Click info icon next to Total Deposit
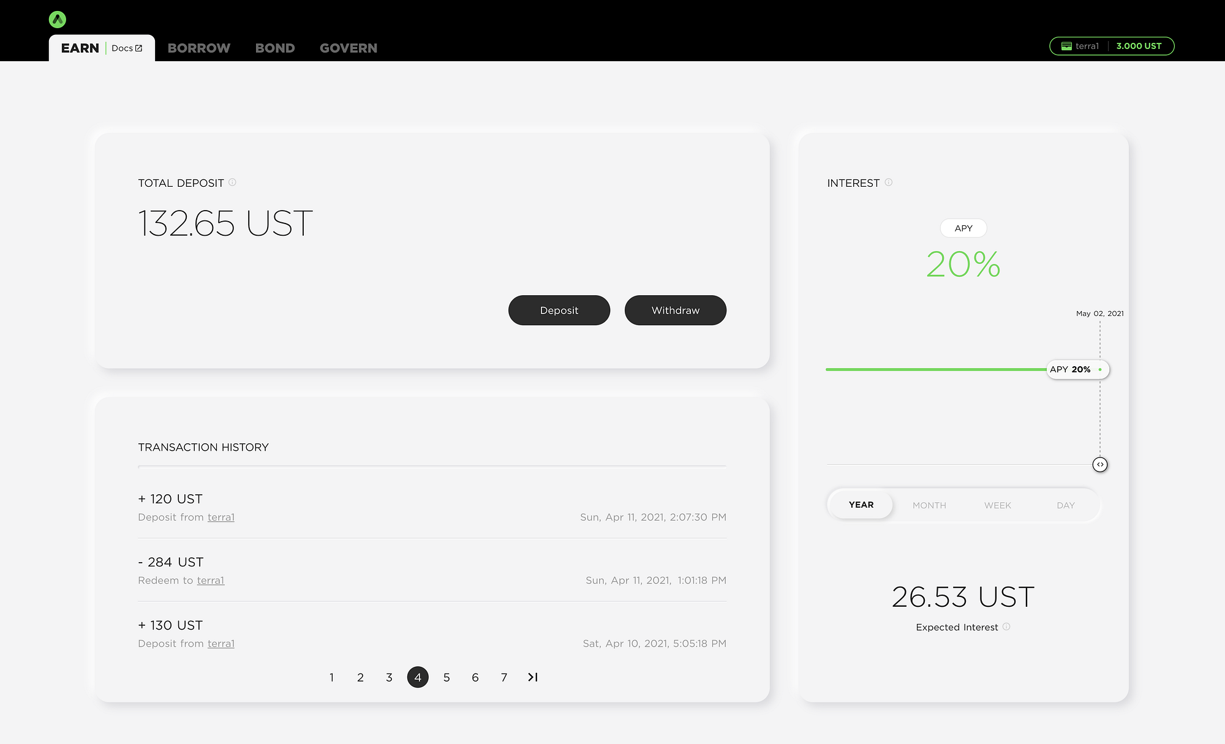Screen dimensions: 1225x744 point(232,182)
